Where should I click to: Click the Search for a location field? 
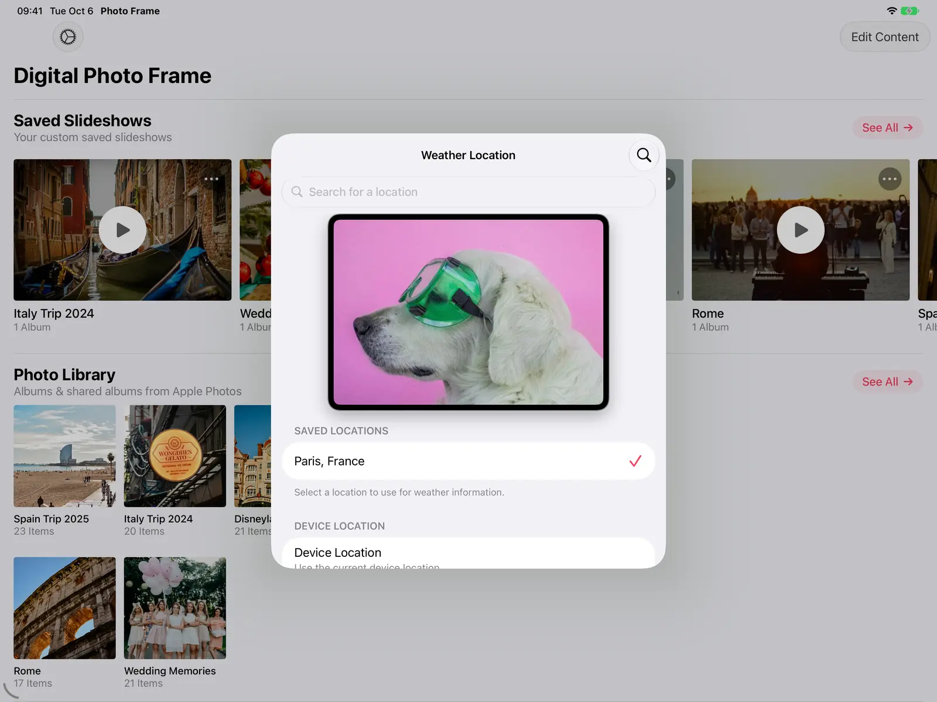(468, 192)
